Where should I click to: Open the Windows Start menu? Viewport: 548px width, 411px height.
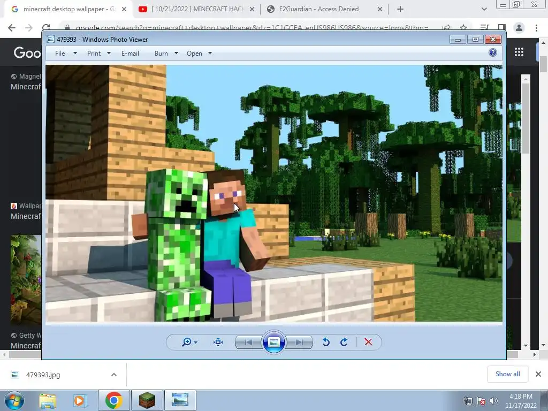click(x=14, y=400)
